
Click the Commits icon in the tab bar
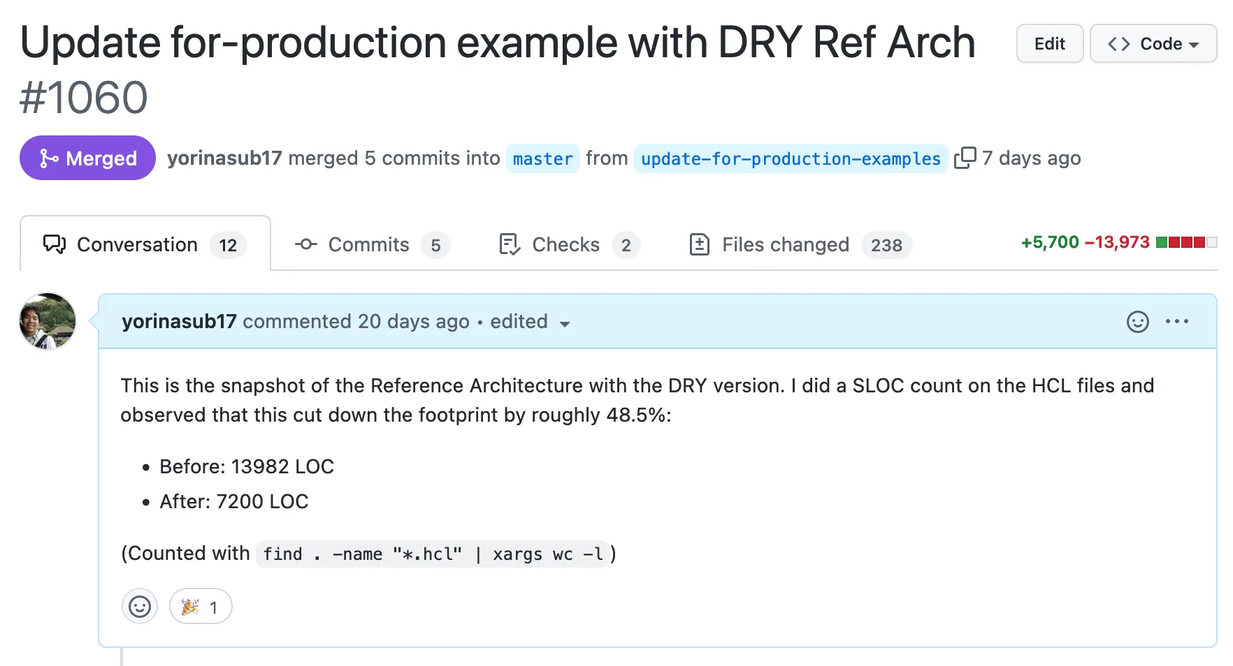(305, 244)
